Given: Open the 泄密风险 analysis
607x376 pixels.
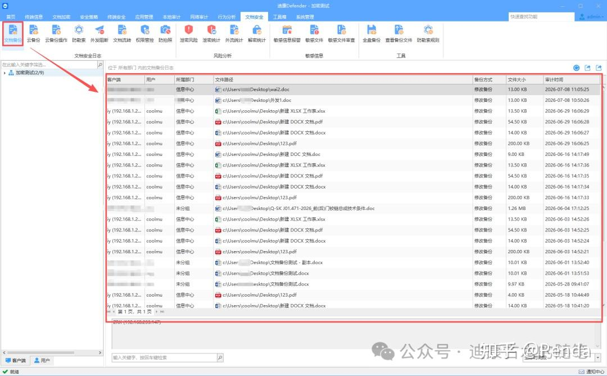Looking at the screenshot, I should (188, 34).
